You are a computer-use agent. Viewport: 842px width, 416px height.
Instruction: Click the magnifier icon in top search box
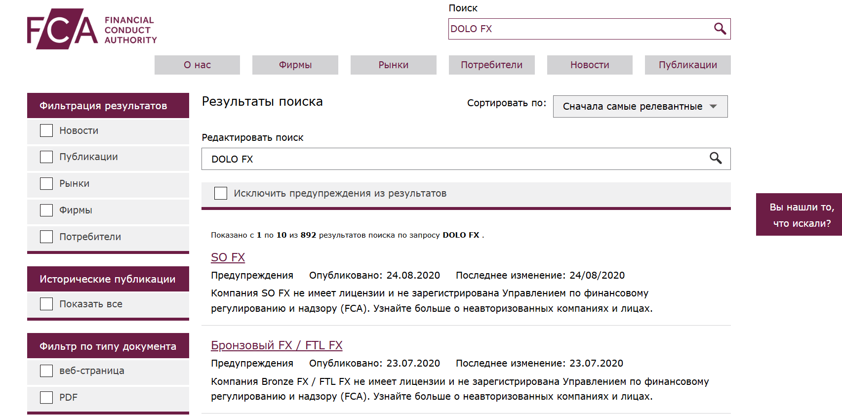[720, 29]
